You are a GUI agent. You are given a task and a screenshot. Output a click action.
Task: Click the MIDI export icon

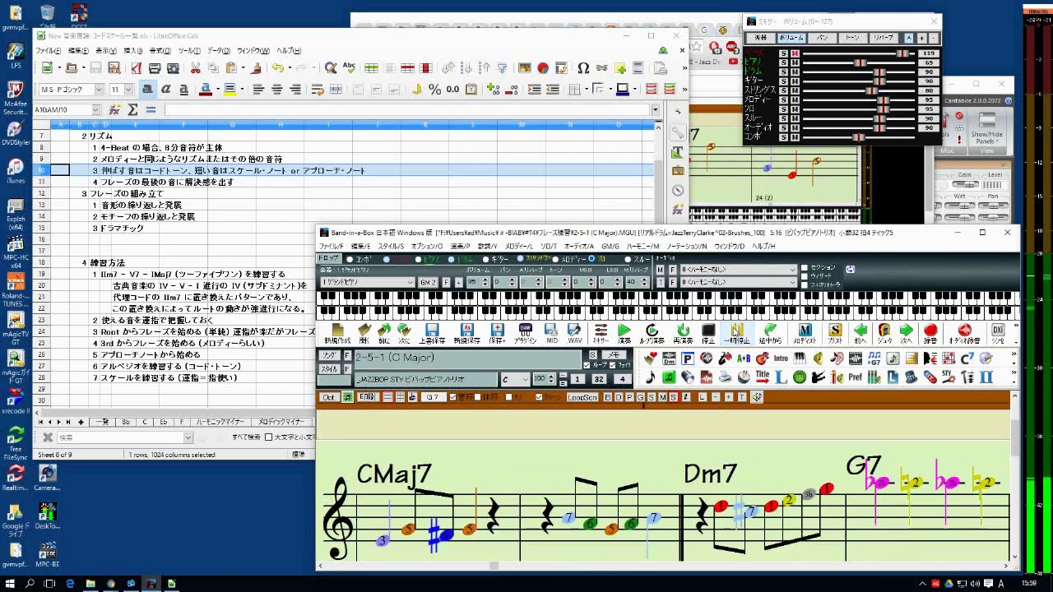[552, 333]
